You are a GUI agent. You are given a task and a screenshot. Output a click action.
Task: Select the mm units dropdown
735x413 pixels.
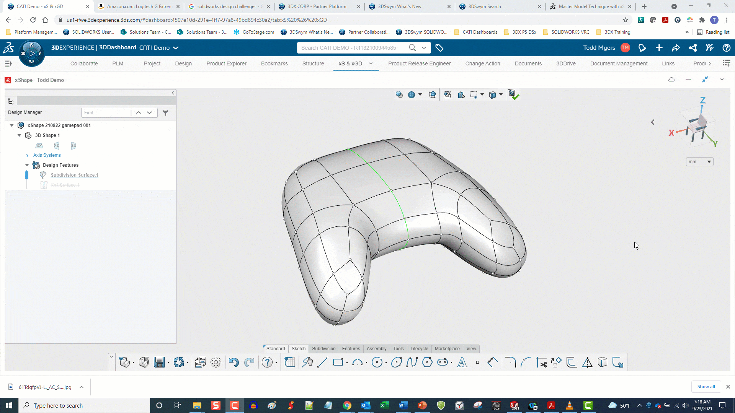pos(699,161)
